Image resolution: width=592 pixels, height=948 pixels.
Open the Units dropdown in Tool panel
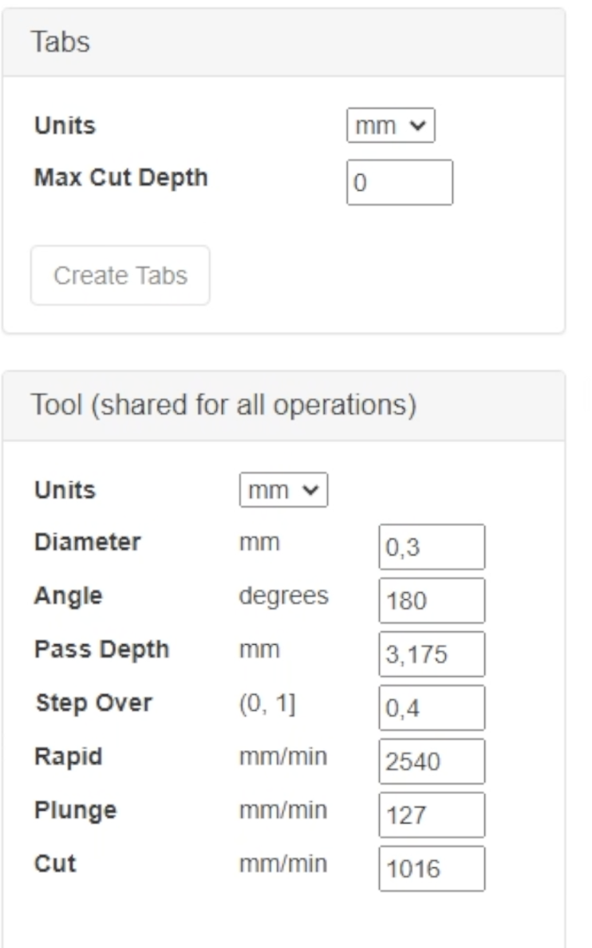pos(283,491)
